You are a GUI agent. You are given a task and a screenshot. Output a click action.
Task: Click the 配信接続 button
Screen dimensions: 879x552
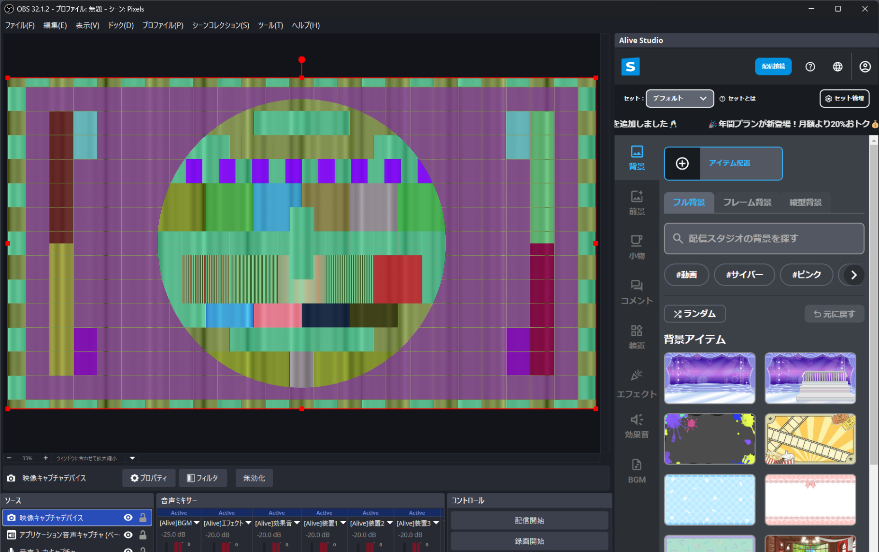[x=773, y=67]
